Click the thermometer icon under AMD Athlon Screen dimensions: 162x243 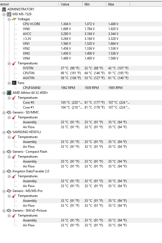[x=14, y=98]
